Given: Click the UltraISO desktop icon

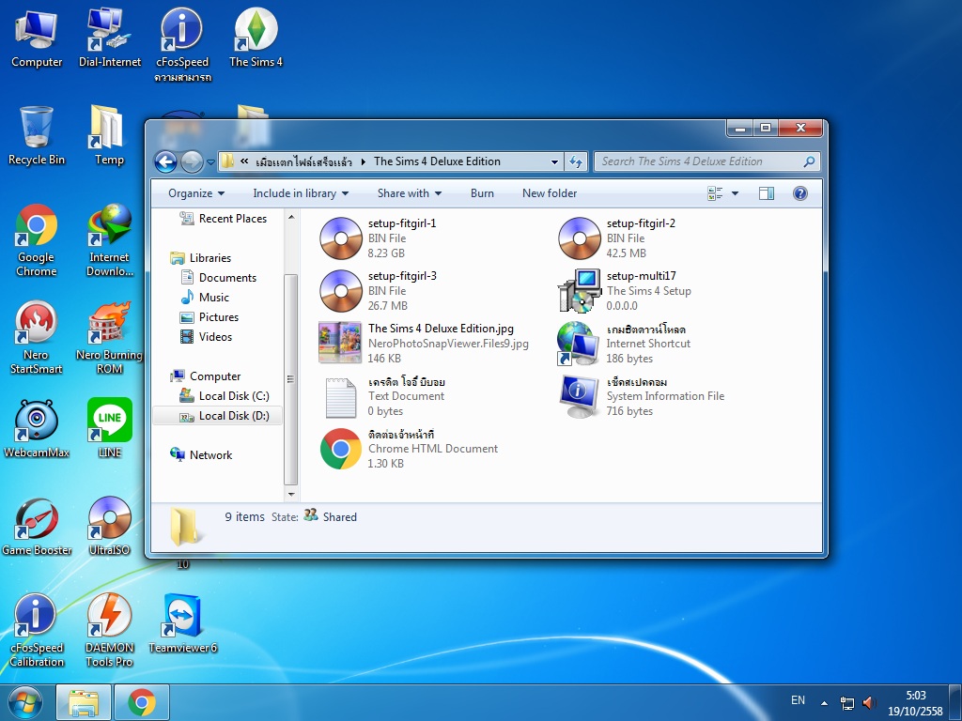Looking at the screenshot, I should 110,518.
